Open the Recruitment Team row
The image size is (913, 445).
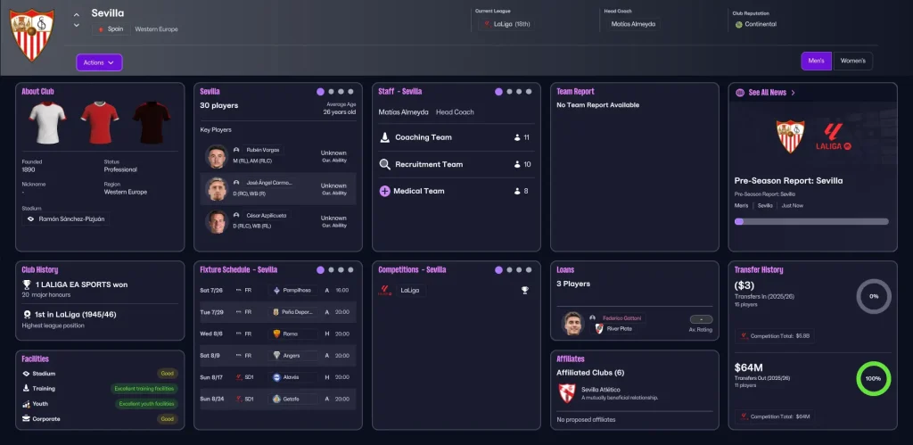click(456, 164)
